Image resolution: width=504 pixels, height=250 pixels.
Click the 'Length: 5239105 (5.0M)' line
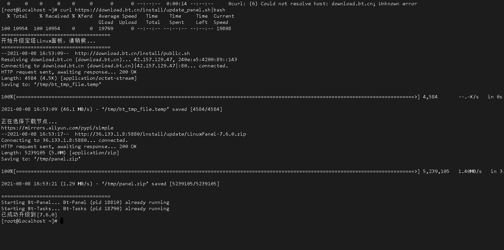(x=60, y=153)
